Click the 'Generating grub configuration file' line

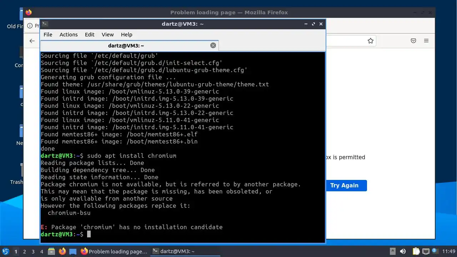click(108, 77)
